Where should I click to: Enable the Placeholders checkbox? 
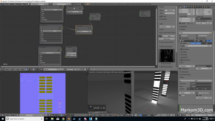pyautogui.click(x=180, y=38)
